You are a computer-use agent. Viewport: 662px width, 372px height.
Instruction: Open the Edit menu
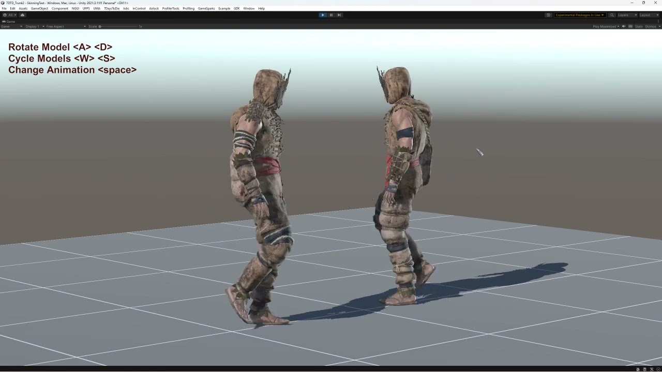point(12,9)
